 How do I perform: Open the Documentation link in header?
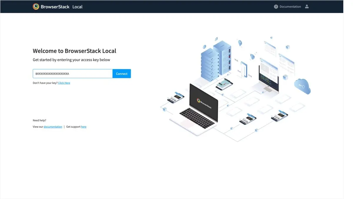pyautogui.click(x=290, y=6)
